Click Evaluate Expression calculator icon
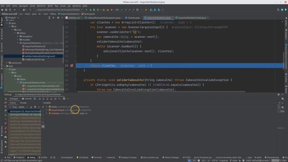Viewport: 288px width, 162px height. (x=64, y=99)
